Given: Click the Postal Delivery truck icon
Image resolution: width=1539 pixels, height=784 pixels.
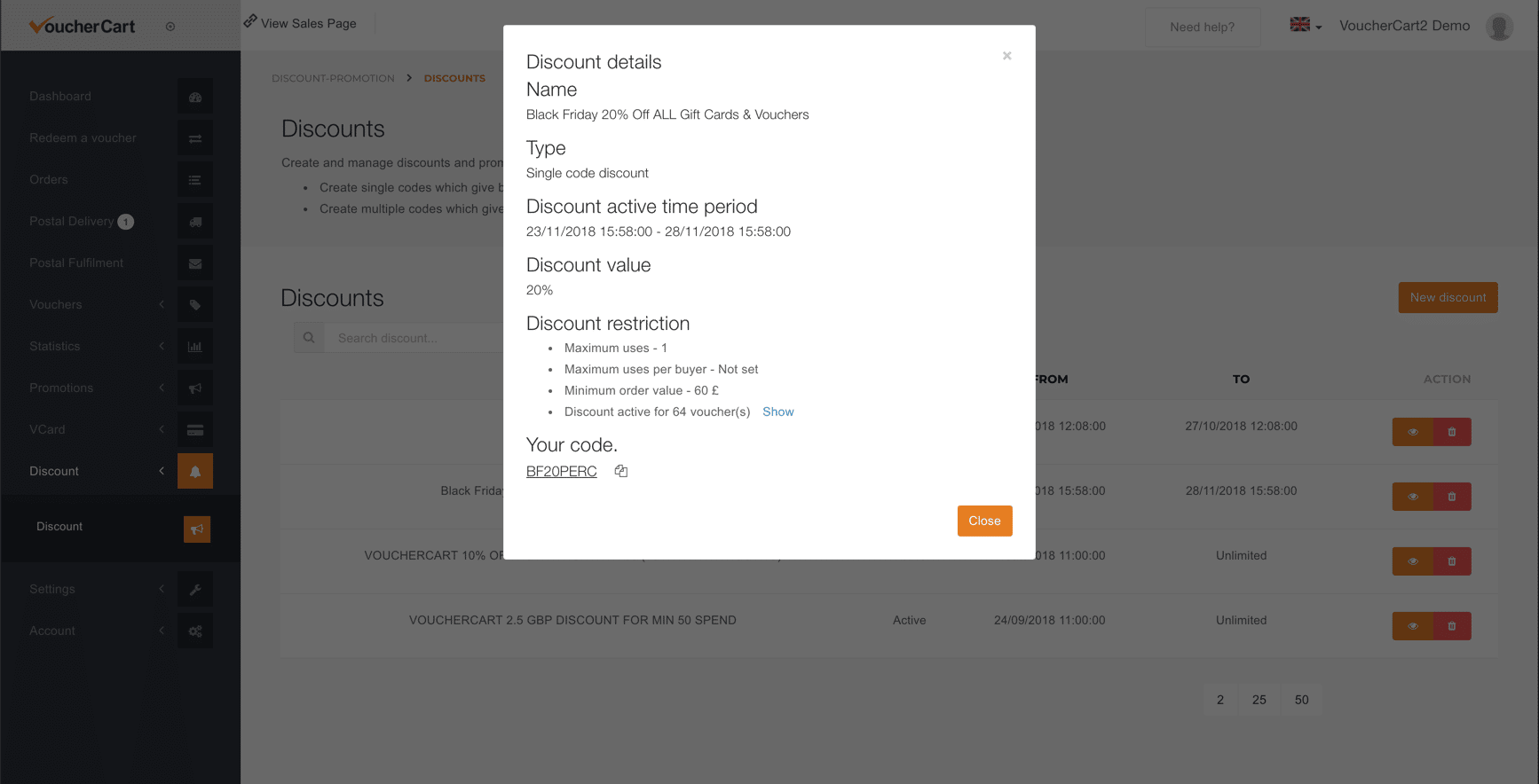Looking at the screenshot, I should [x=194, y=221].
